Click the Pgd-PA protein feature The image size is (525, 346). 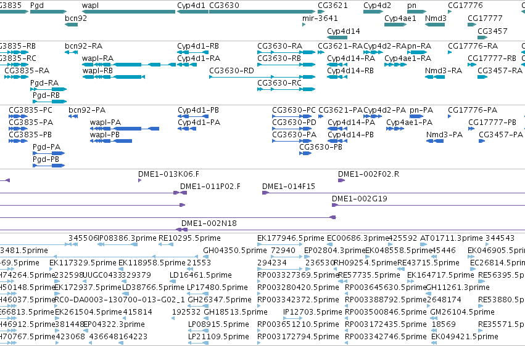tap(49, 154)
